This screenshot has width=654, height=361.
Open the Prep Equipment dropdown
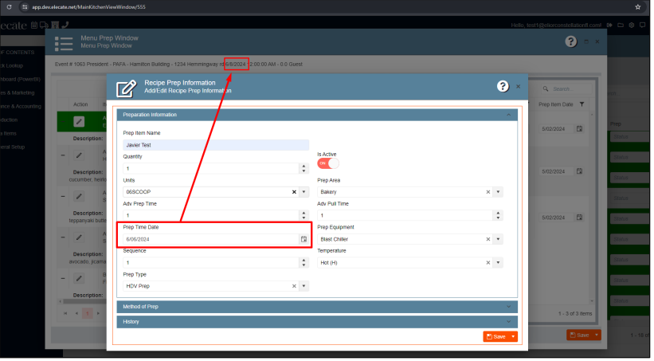[498, 239]
